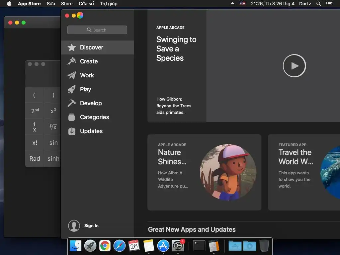Open Finder from the Dock
The image size is (340, 255).
point(76,246)
